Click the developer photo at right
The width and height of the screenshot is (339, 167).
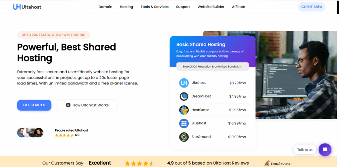click(x=296, y=75)
